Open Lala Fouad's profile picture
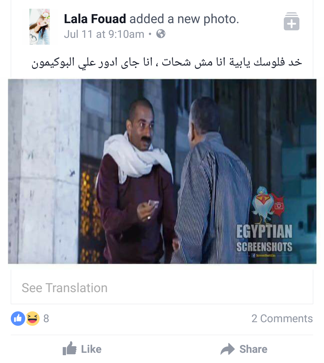 [40, 27]
